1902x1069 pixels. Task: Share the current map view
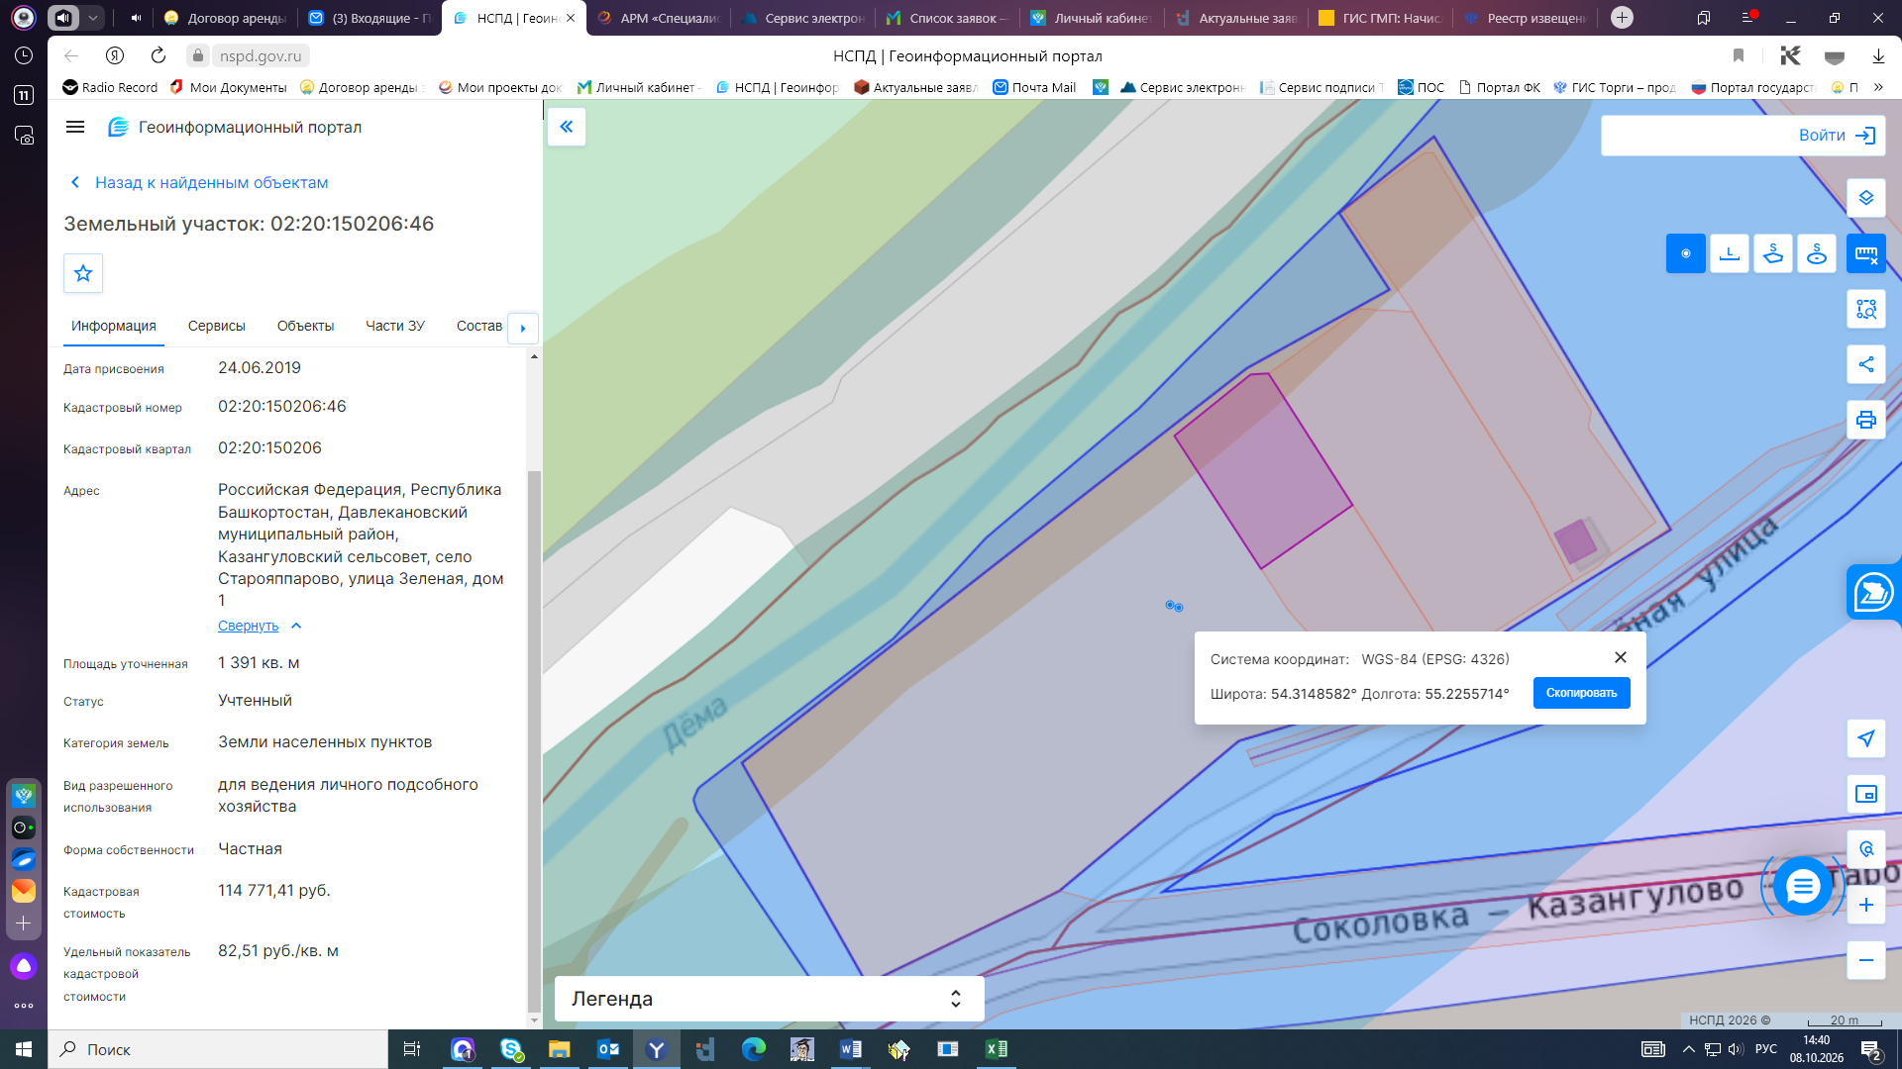tap(1866, 364)
